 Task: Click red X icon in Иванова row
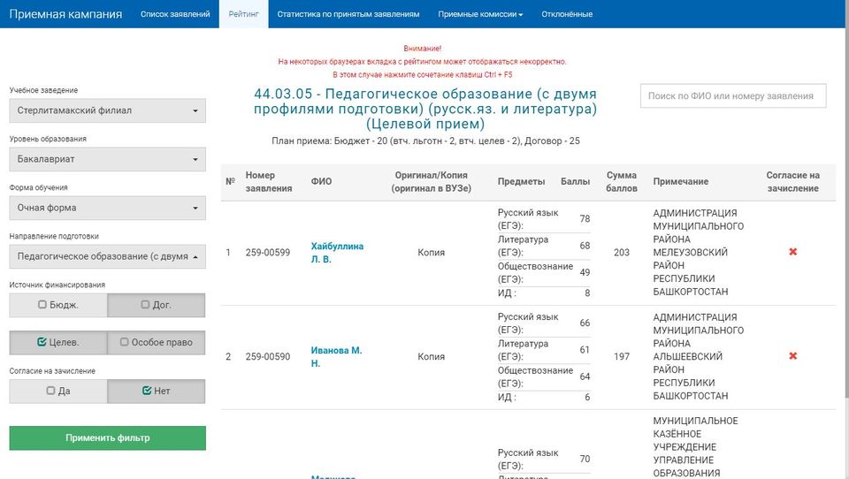point(792,356)
